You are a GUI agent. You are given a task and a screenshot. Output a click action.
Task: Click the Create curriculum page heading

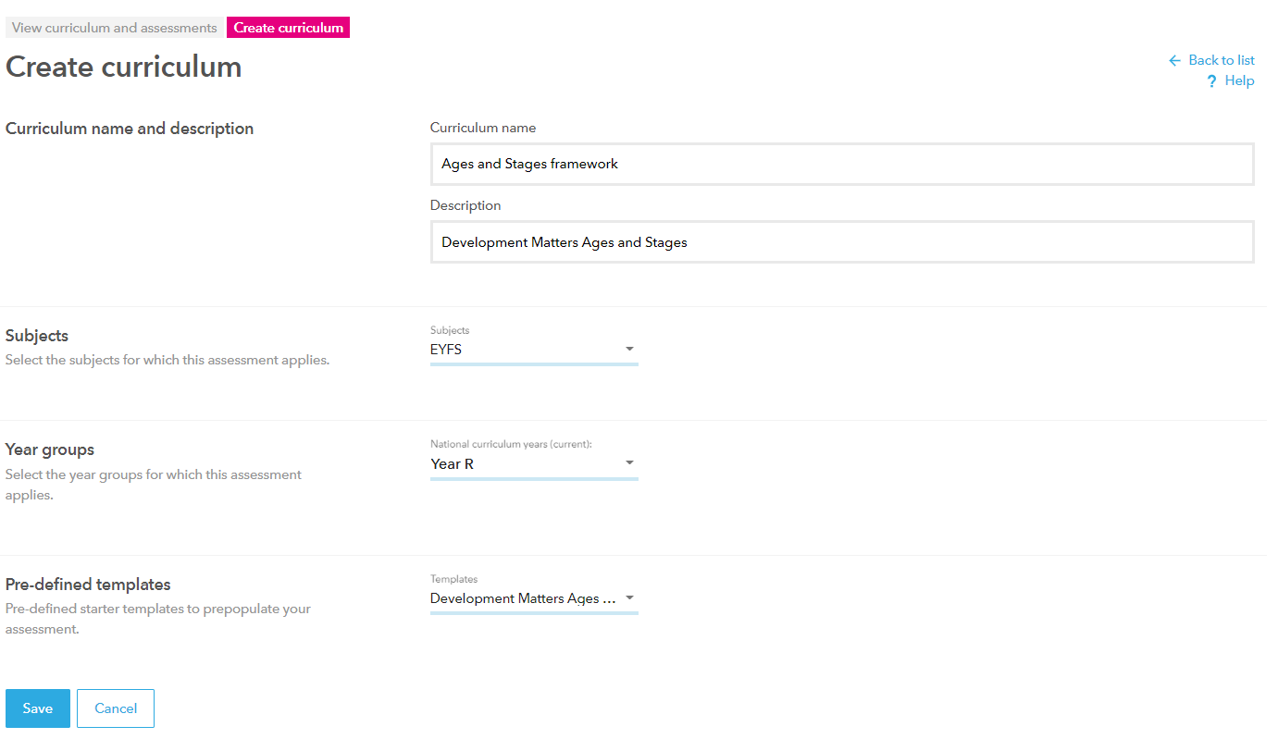point(124,67)
